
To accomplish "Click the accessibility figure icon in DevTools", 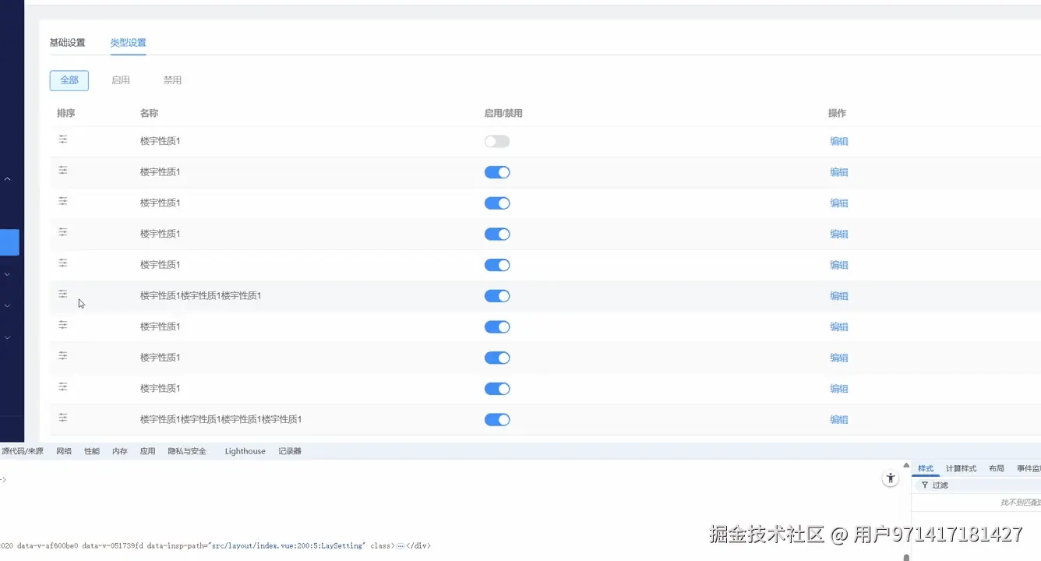I will pyautogui.click(x=890, y=478).
